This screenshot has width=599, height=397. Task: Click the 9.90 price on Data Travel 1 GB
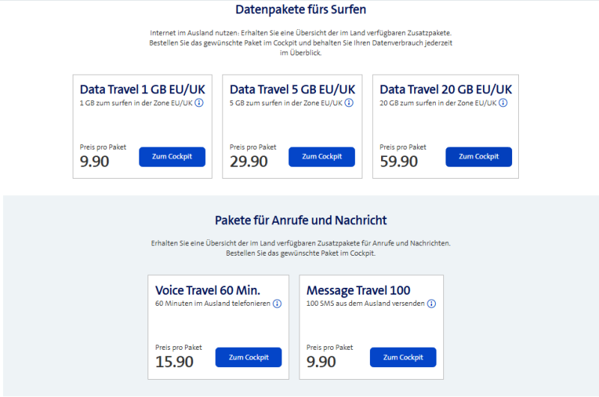pyautogui.click(x=94, y=161)
